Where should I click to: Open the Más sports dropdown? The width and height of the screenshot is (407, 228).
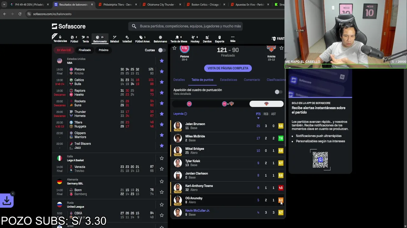click(x=233, y=39)
